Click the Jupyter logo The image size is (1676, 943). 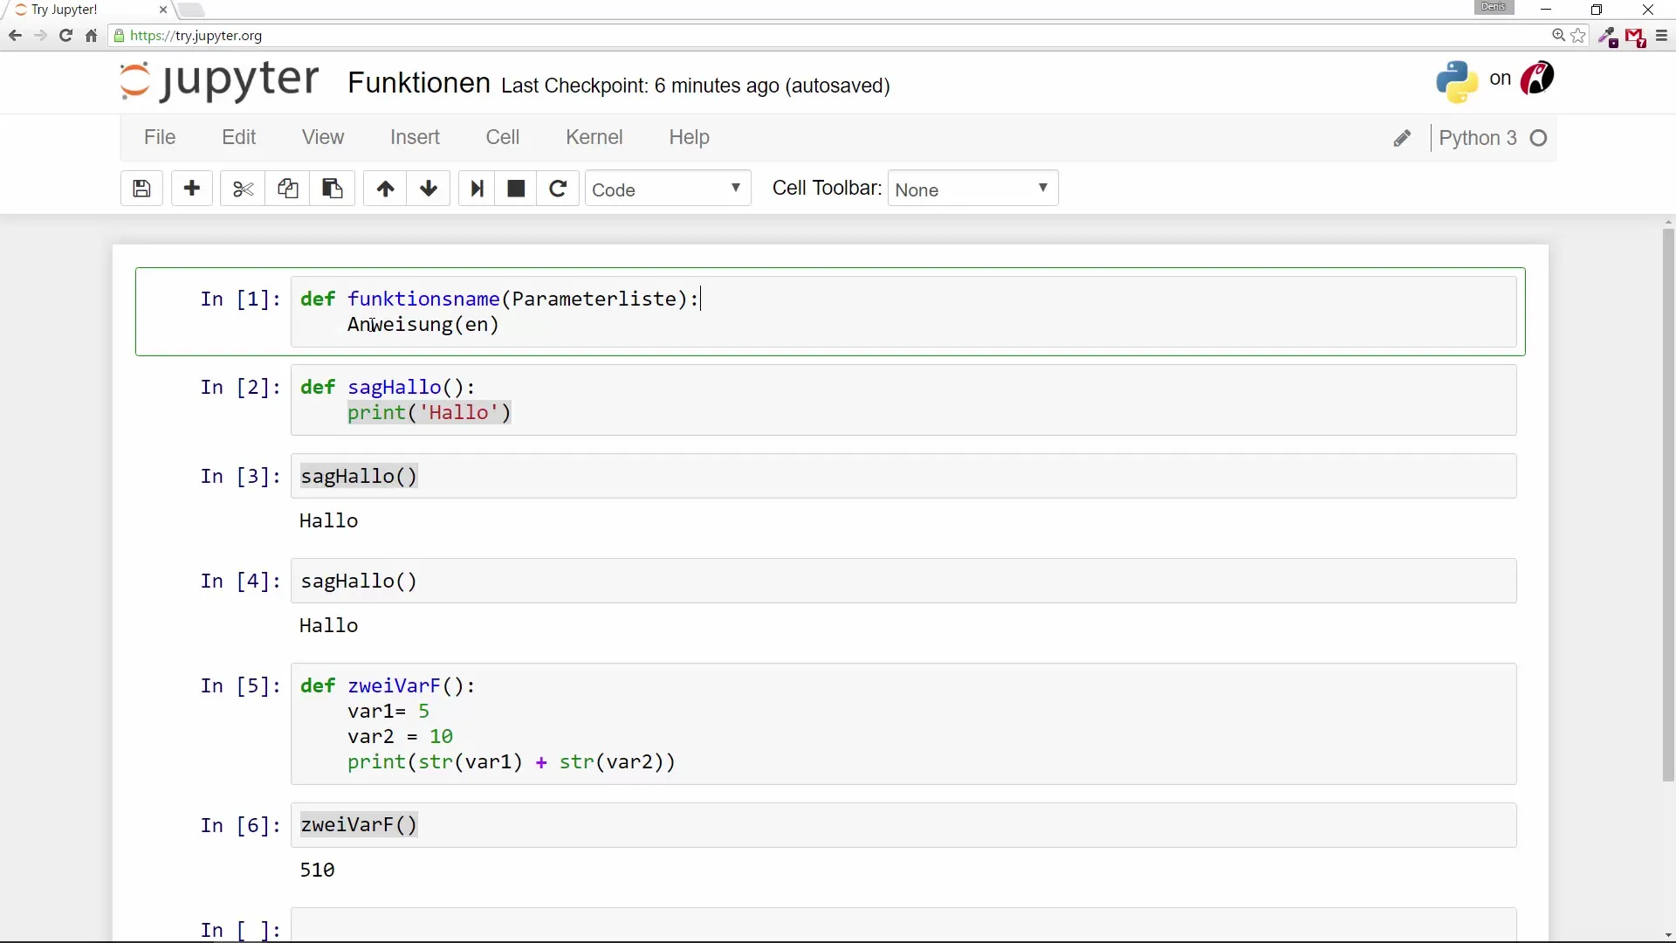[219, 81]
